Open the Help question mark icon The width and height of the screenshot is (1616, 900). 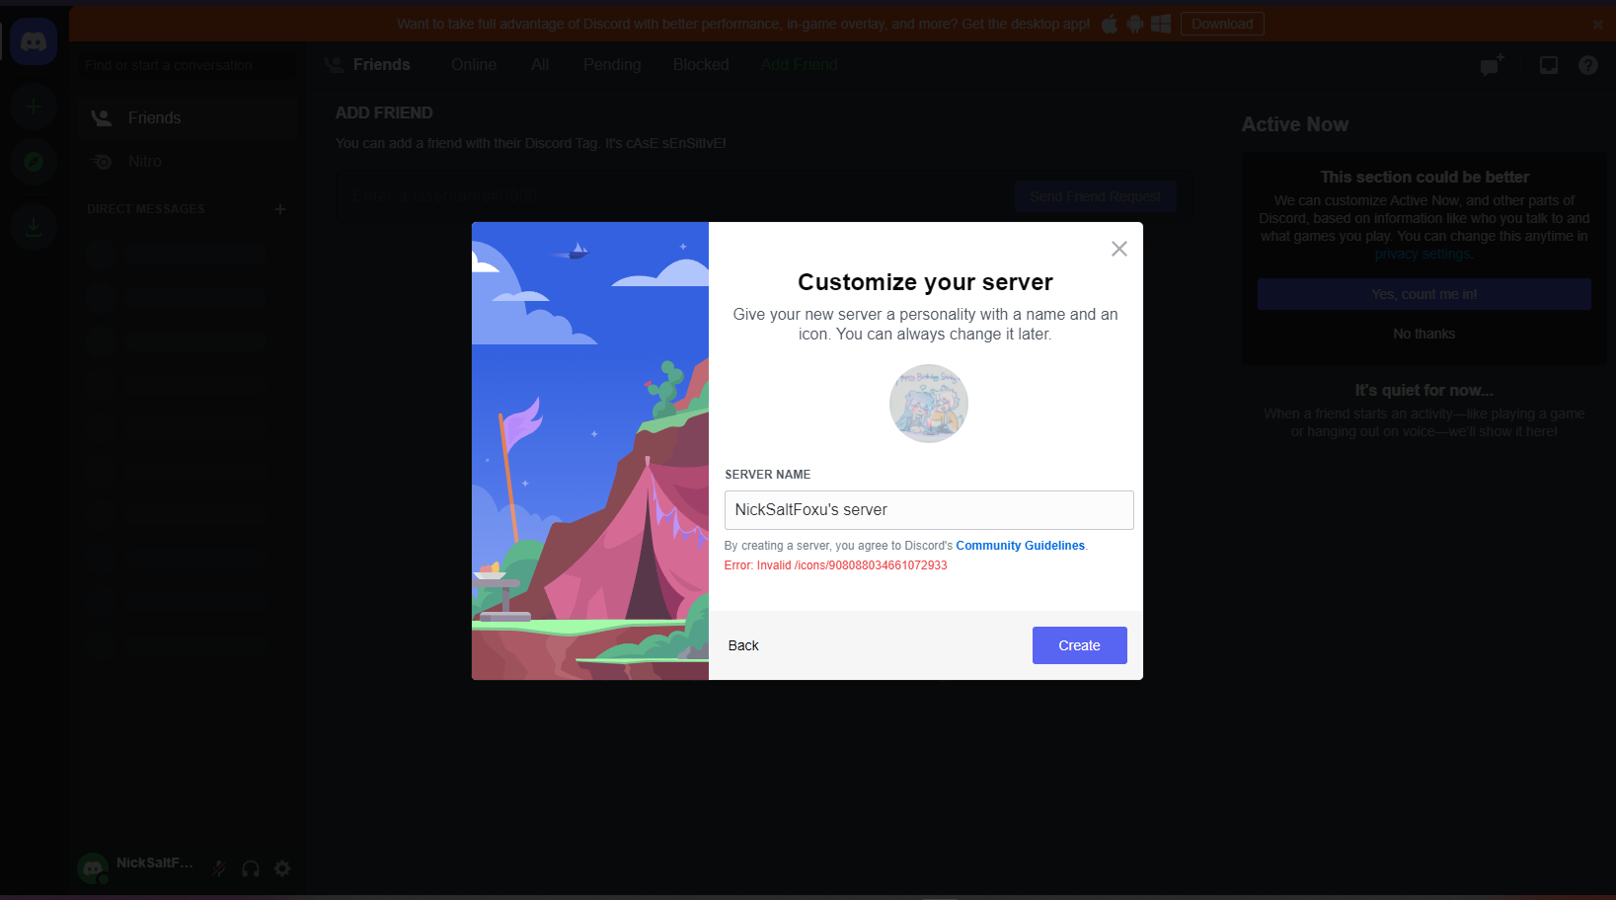click(1588, 64)
